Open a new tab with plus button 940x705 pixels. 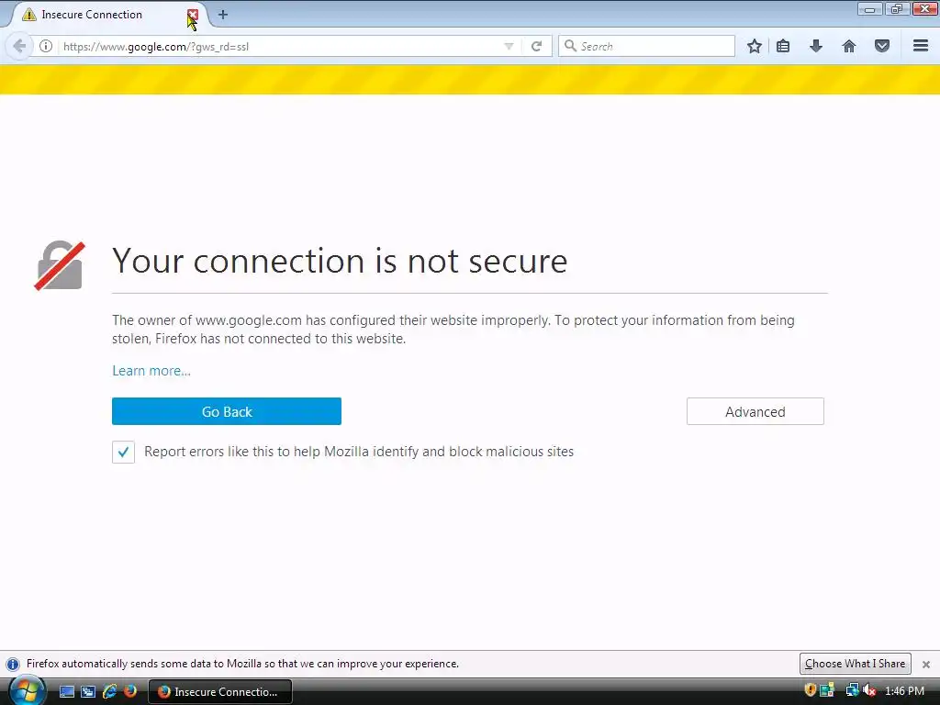(223, 15)
